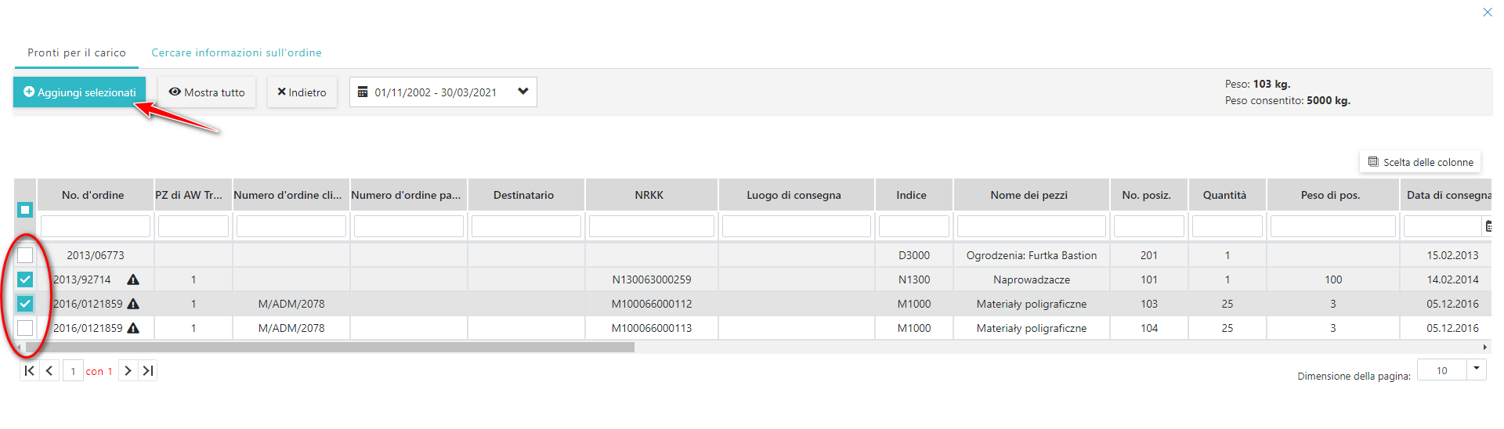Click warning icon on the highlighted 2016/0121859 row

coord(133,304)
